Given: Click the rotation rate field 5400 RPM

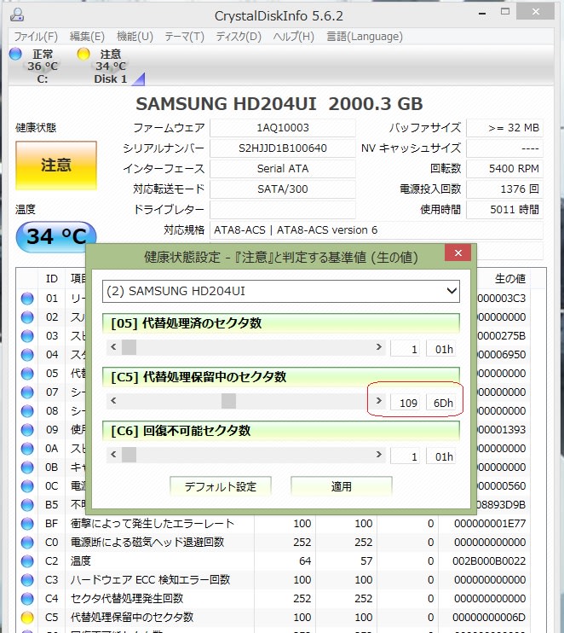Looking at the screenshot, I should (x=504, y=169).
